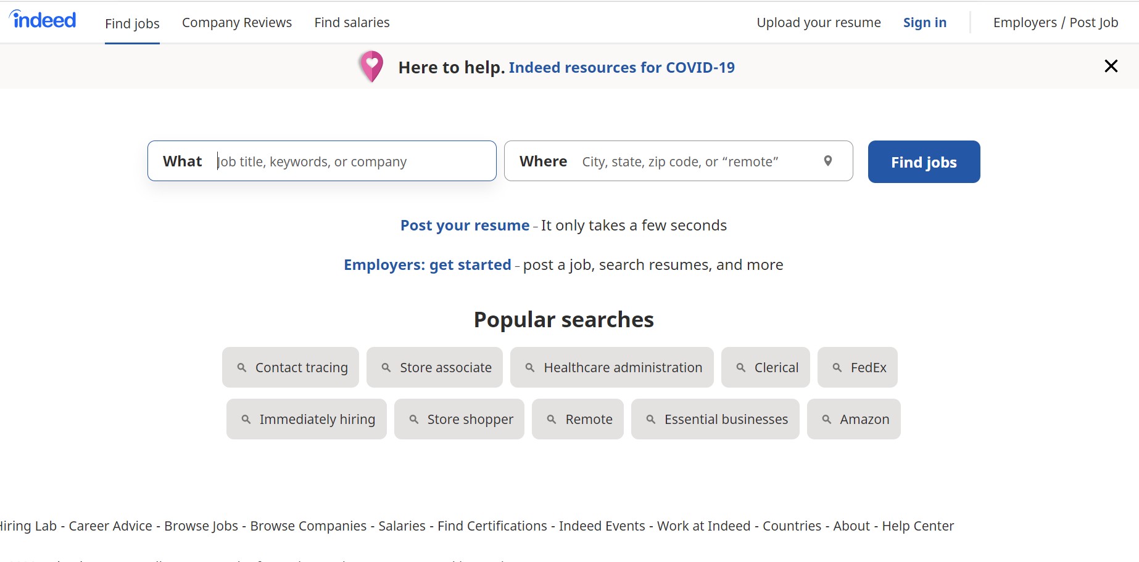Viewport: 1139px width, 562px height.
Task: Search popular term Immediately hiring
Action: point(307,419)
